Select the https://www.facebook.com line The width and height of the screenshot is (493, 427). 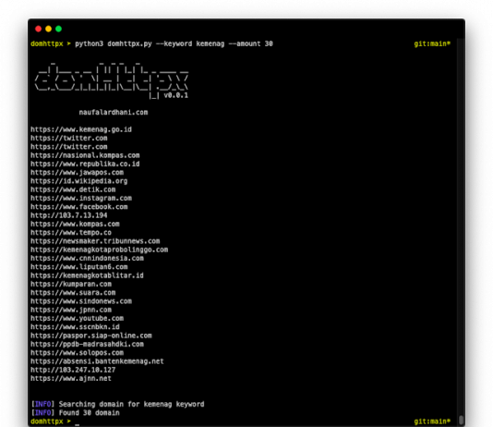pos(78,207)
